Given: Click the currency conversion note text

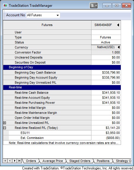Looking at the screenshot, I should click(x=63, y=143).
